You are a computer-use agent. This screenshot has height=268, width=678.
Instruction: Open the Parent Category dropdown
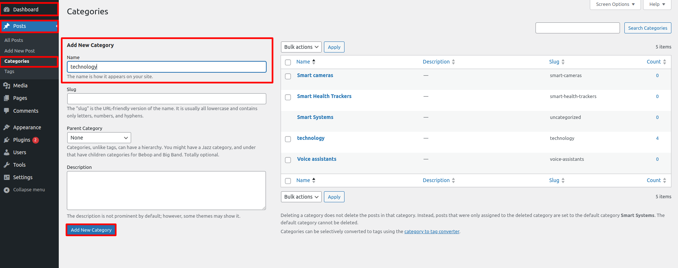(99, 138)
